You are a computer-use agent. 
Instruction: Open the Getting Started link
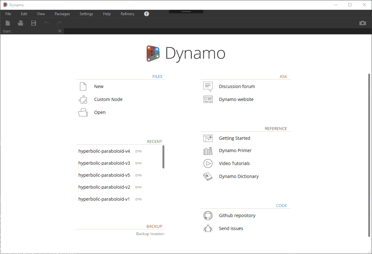[235, 138]
